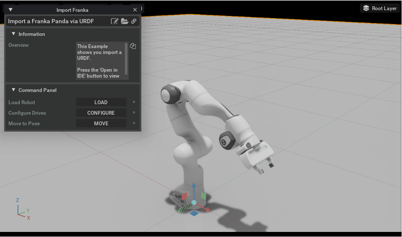Open the source script edit icon
Image resolution: width=402 pixels, height=237 pixels.
[115, 21]
